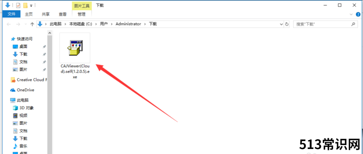Viewport: 363px width, 154px height.
Task: Click the navigation pane vertical scrollbar track
Action: (50, 95)
